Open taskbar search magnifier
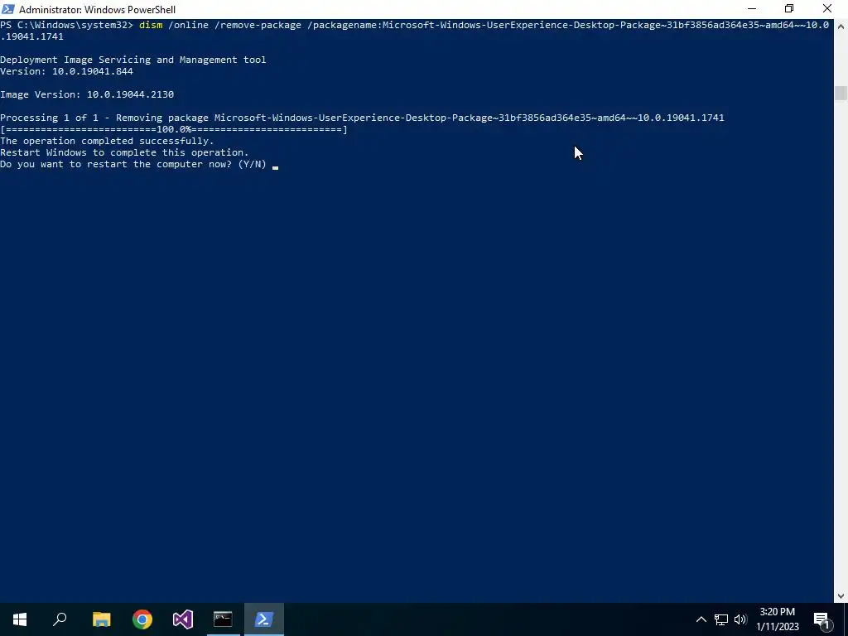The image size is (848, 636). coord(60,619)
